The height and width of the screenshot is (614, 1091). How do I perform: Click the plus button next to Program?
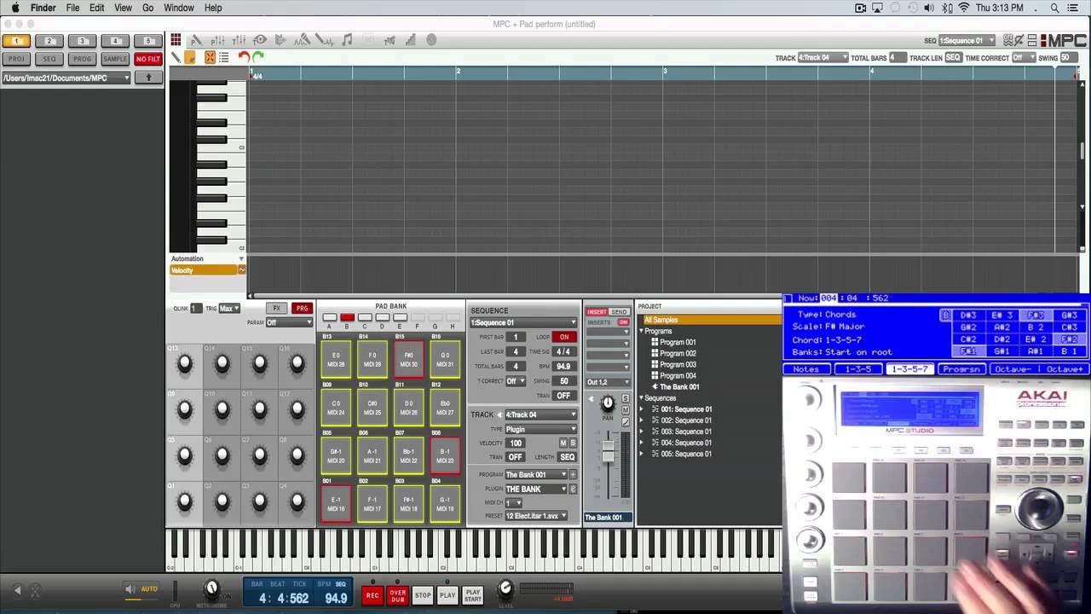point(573,475)
